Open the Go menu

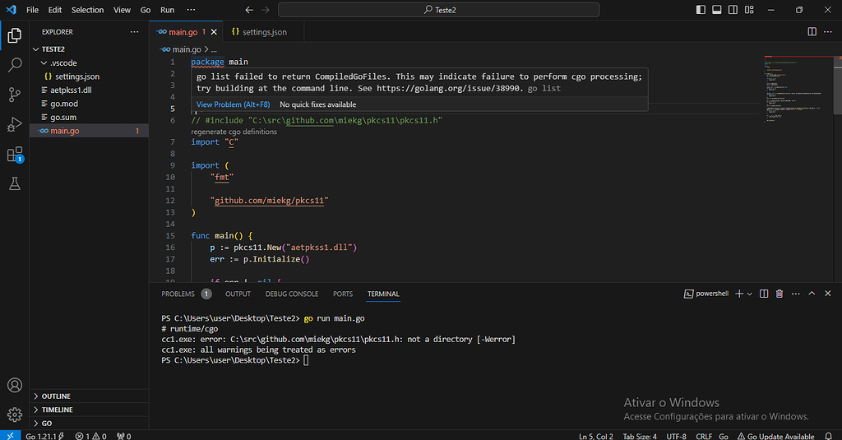click(145, 10)
